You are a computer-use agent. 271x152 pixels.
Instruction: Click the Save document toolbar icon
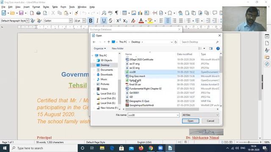click(21, 13)
